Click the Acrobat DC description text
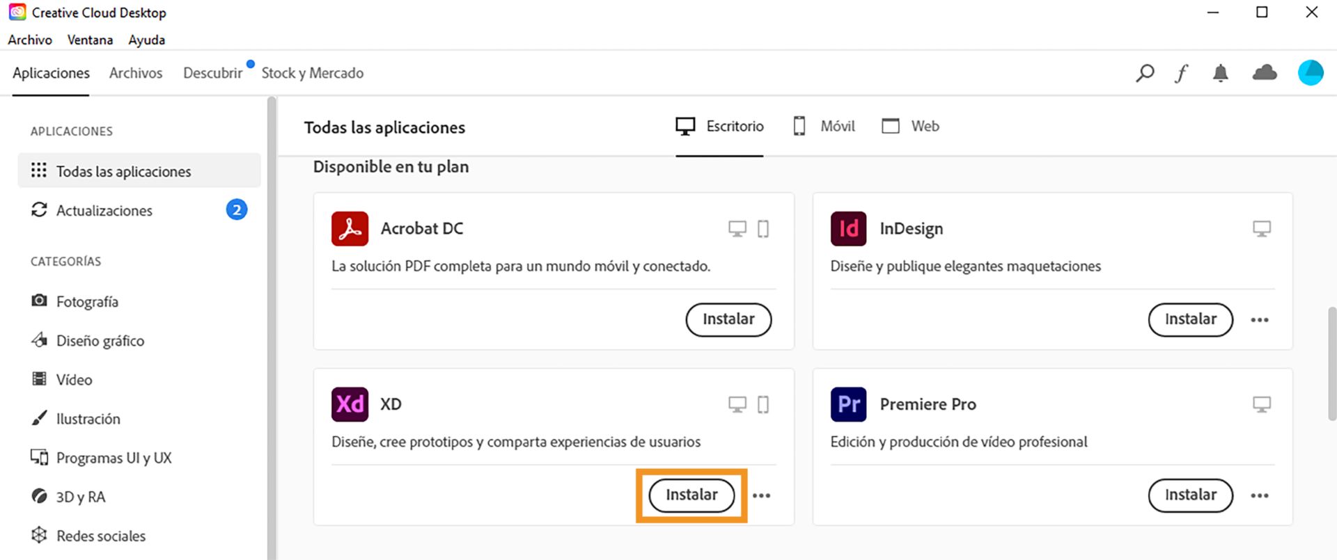This screenshot has width=1337, height=560. point(521,266)
